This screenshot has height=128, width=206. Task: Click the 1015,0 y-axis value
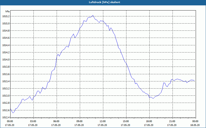click(6, 24)
